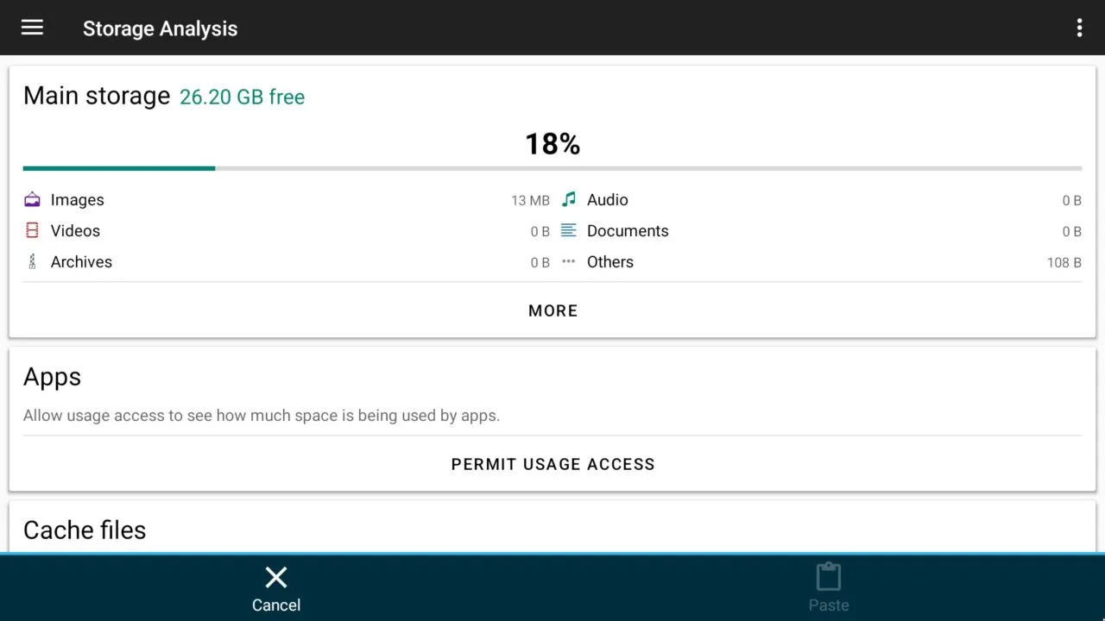Click the Images category icon
The width and height of the screenshot is (1105, 621).
[32, 200]
